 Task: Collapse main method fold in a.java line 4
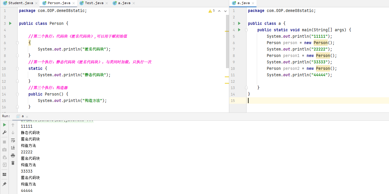pos(246,30)
